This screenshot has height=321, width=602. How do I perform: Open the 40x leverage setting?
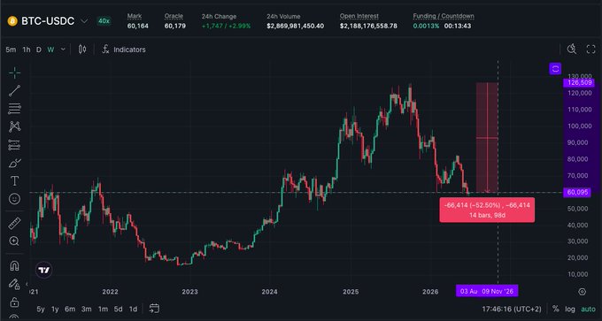click(x=104, y=21)
